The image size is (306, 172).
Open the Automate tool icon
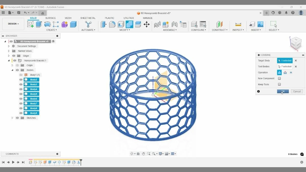click(x=88, y=24)
